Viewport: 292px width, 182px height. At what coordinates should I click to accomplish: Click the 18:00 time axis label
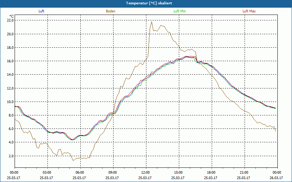[x=212, y=173]
